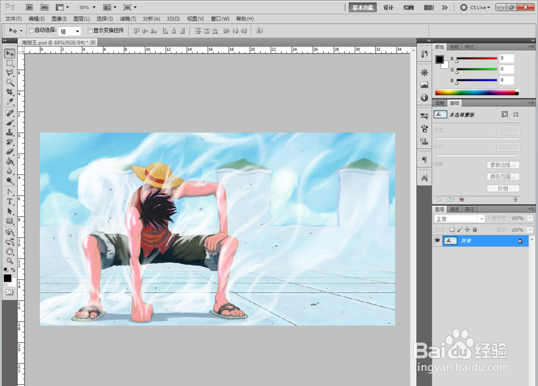Launch Mini Bridge from top bar
The width and height of the screenshot is (538, 386).
click(45, 7)
